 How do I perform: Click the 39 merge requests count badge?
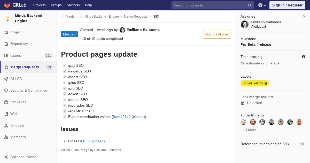point(49,67)
